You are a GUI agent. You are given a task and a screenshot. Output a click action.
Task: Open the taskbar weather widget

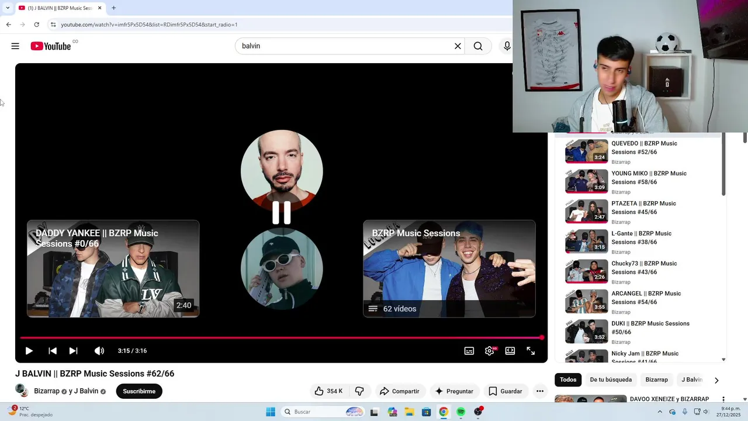click(29, 411)
